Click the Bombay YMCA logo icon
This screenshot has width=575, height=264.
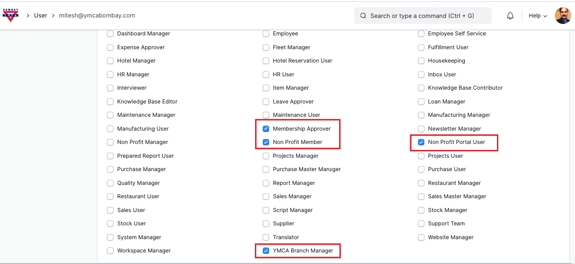(x=11, y=15)
